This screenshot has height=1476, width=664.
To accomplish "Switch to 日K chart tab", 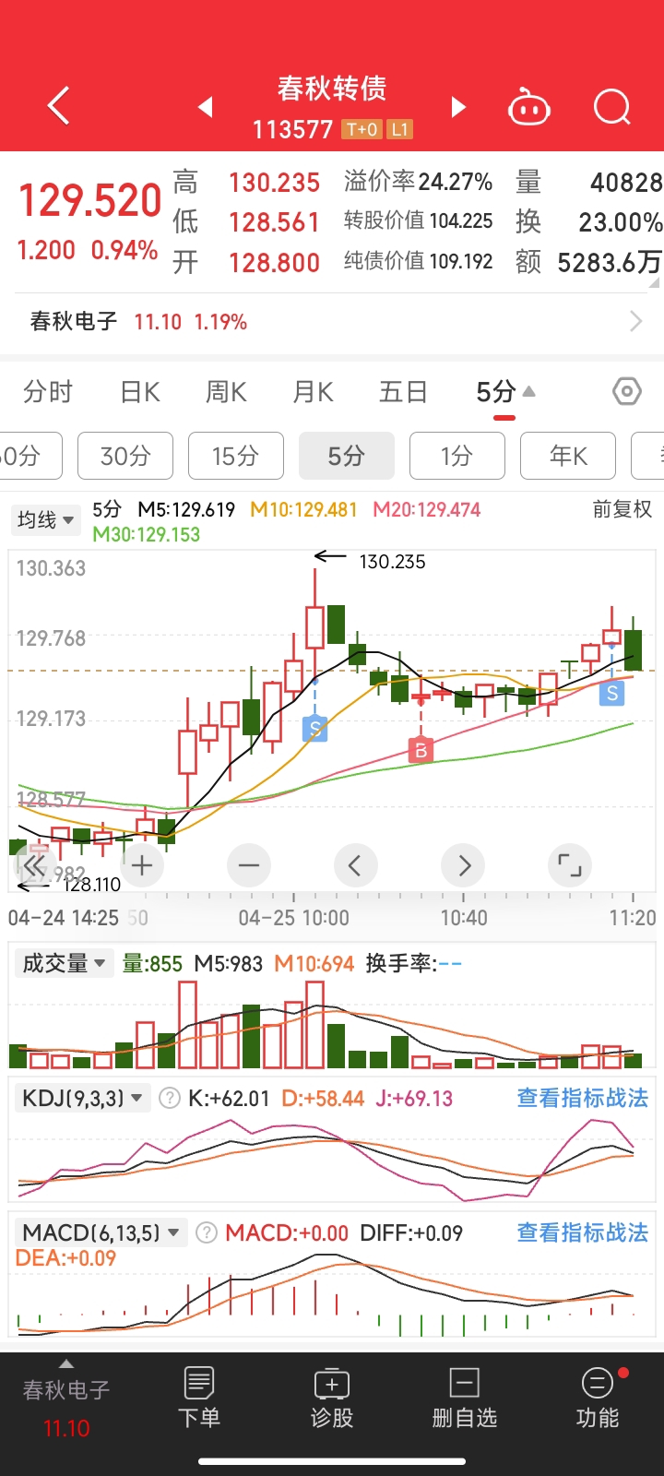I will (140, 392).
